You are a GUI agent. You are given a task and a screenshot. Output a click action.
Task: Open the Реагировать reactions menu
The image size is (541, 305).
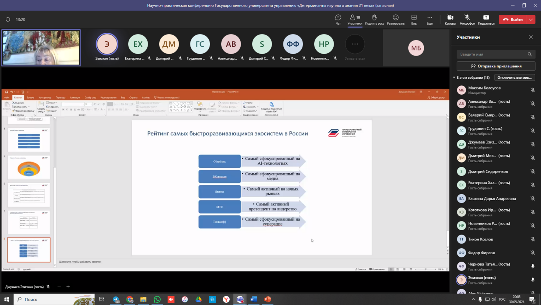point(395,19)
